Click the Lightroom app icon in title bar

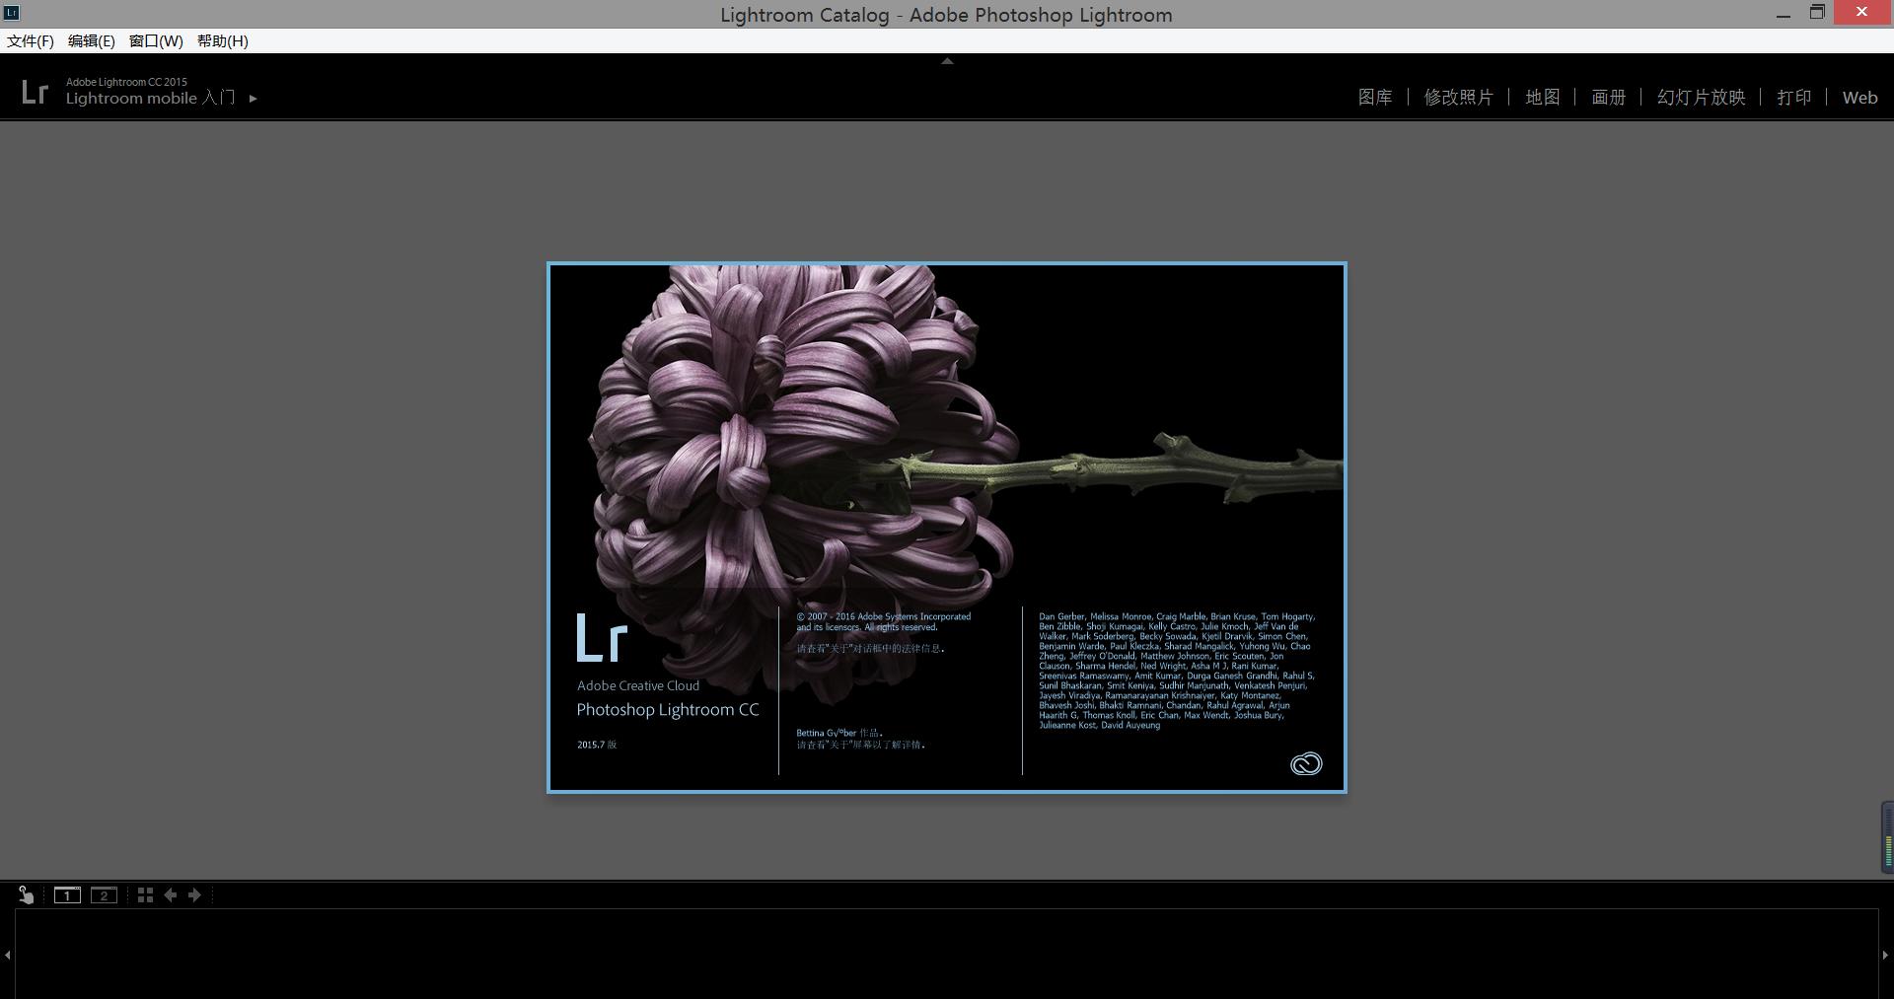point(12,13)
